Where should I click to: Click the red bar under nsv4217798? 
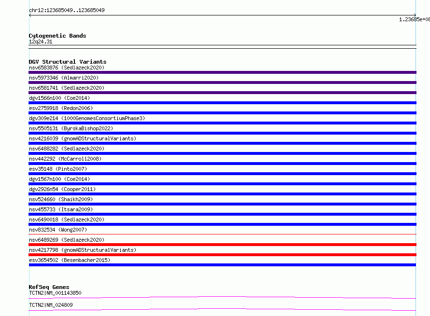tap(222, 255)
